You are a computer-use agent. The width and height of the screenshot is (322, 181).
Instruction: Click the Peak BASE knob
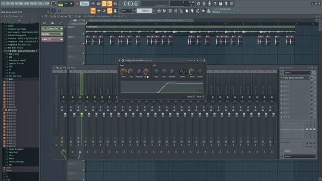(x=123, y=71)
